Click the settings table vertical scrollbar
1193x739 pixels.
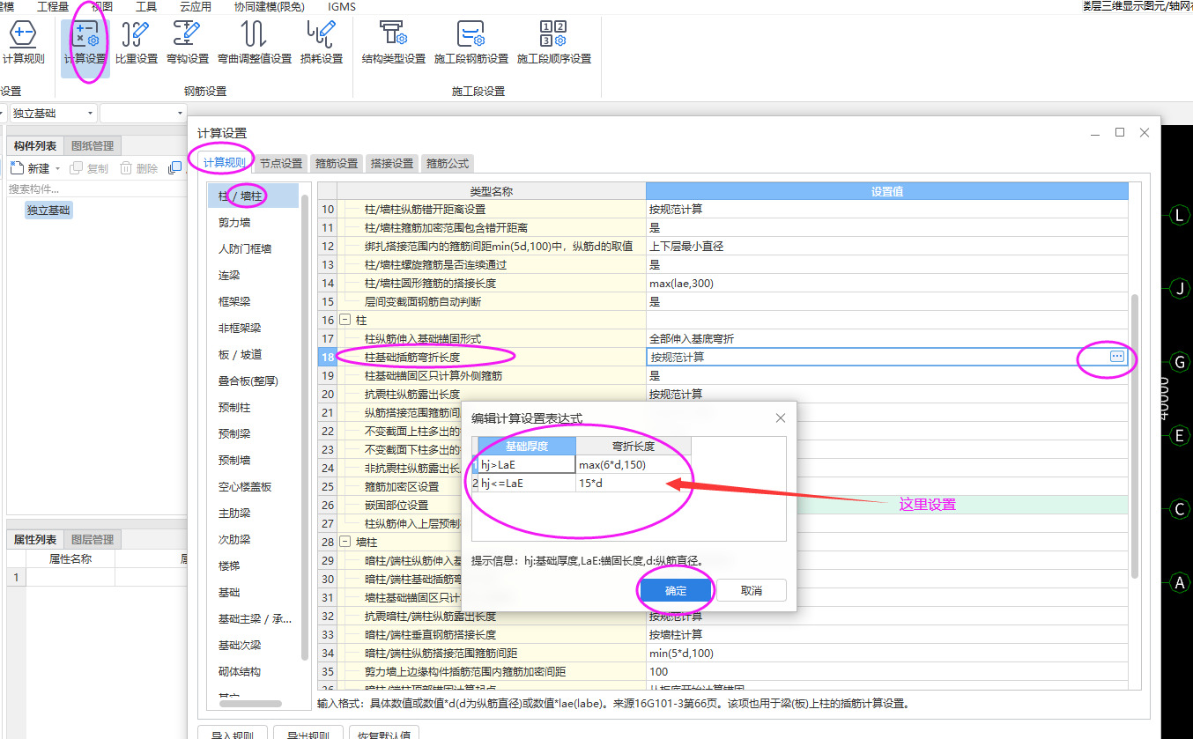1134,436
